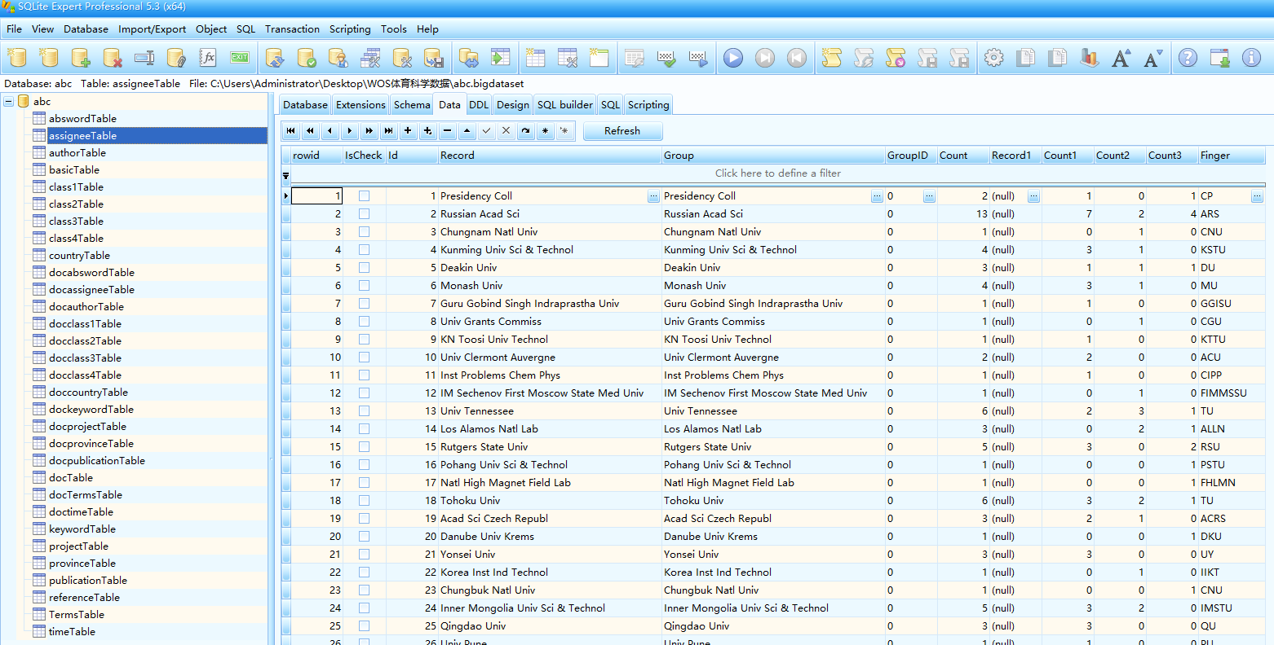
Task: Open ellipsis editor in GroupID cell of row 1
Action: point(929,196)
